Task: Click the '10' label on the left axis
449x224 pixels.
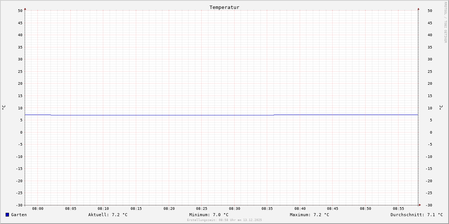Action: click(x=20, y=108)
